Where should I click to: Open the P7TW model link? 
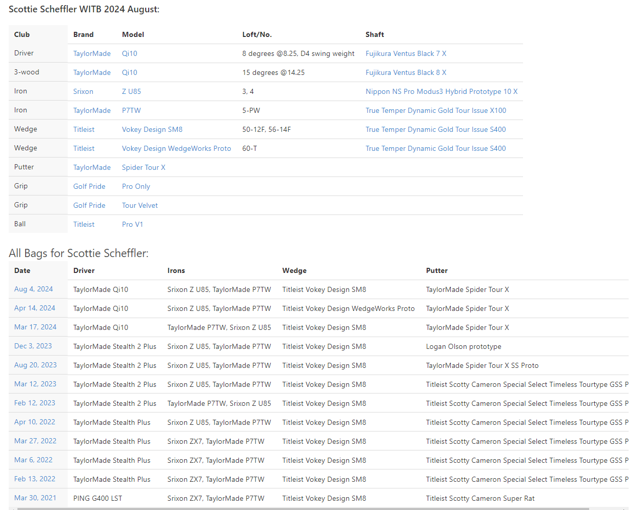pyautogui.click(x=131, y=110)
